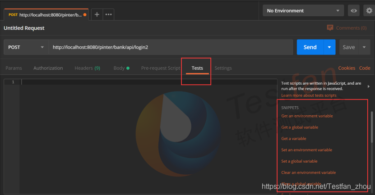Switch to the Authorization tab
The height and width of the screenshot is (195, 375).
tap(48, 68)
